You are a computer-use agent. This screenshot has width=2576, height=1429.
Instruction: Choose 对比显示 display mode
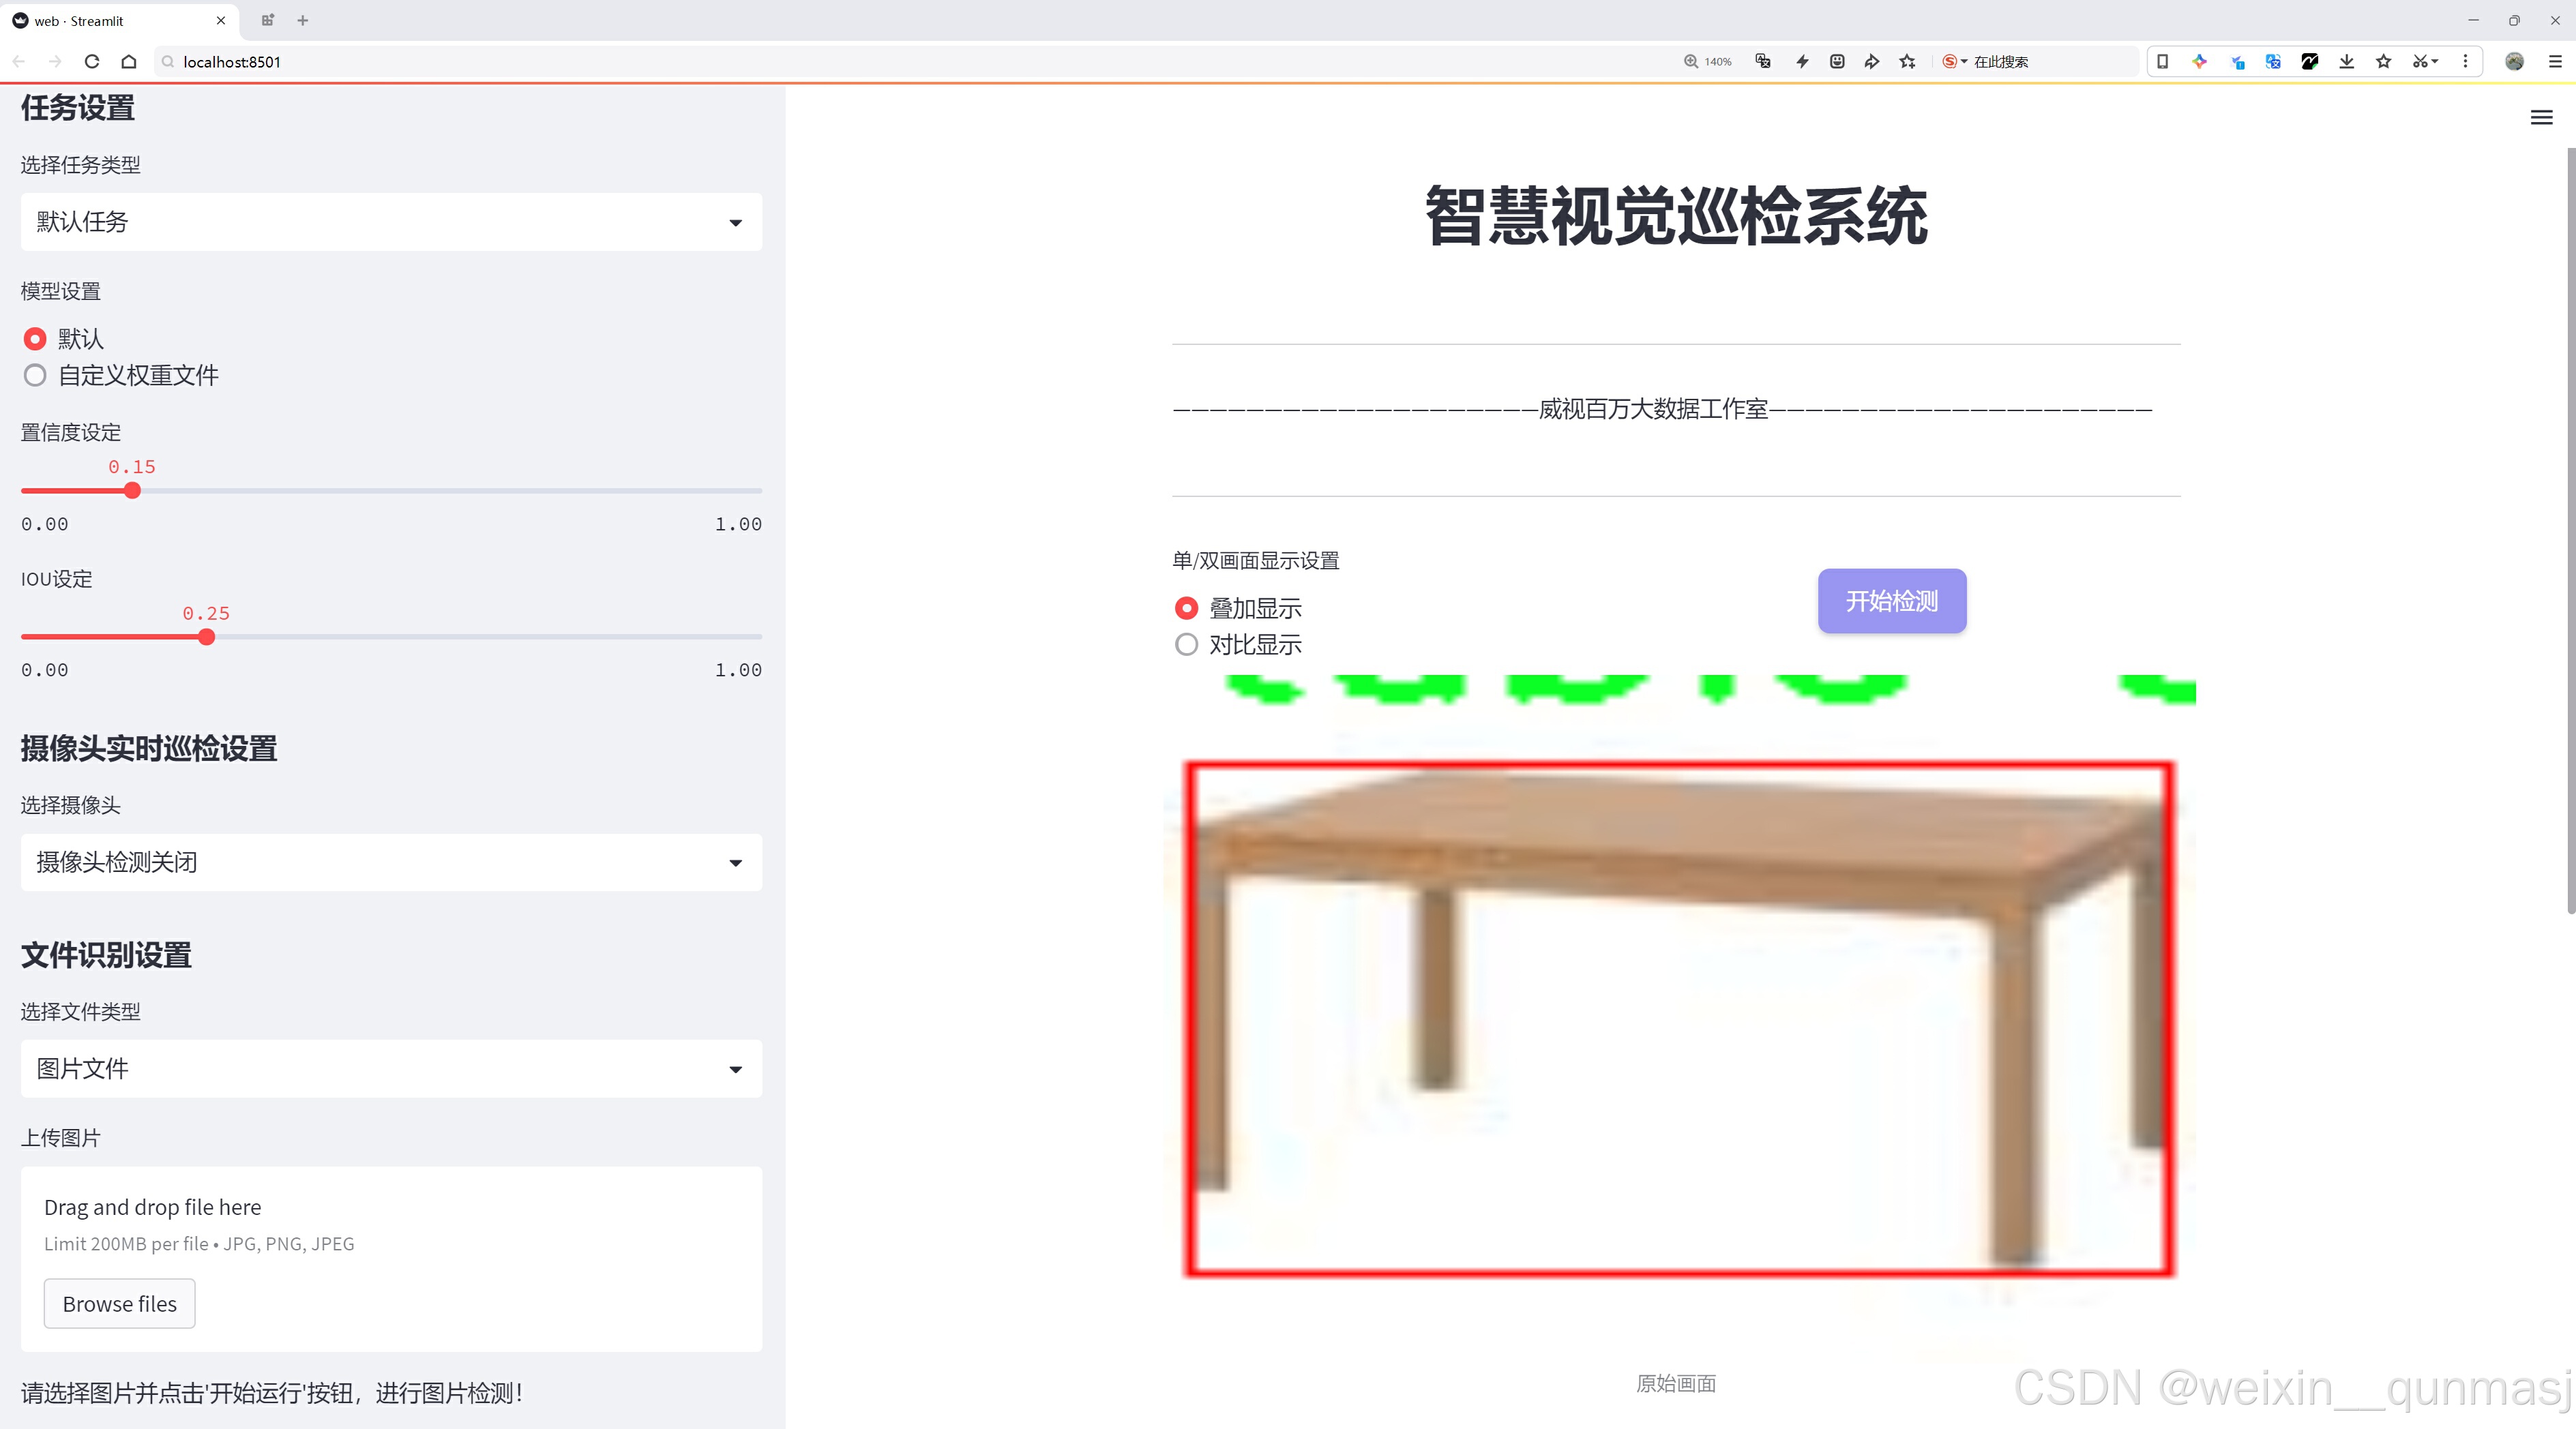[x=1186, y=644]
